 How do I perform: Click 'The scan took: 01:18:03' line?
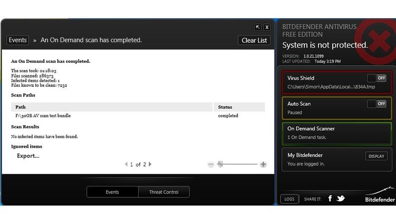[x=34, y=71]
